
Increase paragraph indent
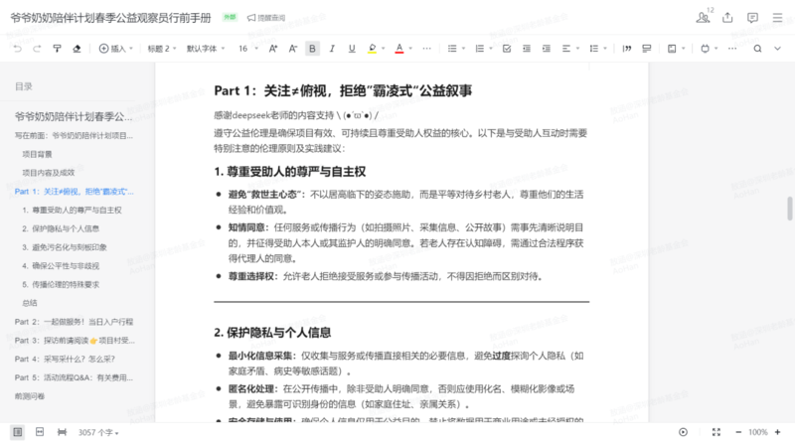point(546,49)
